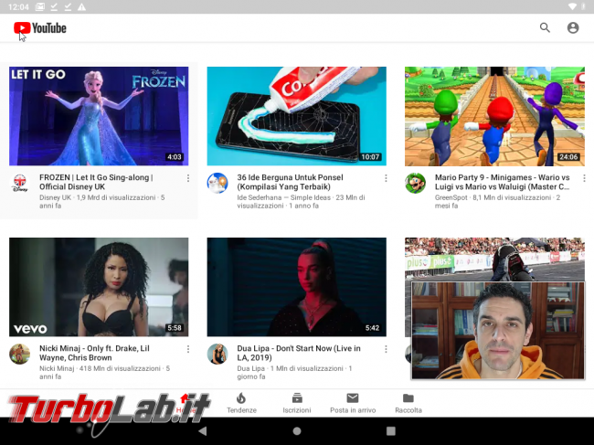Tap the Android recent apps square button
Screen dimensions: 594x445
(391, 431)
